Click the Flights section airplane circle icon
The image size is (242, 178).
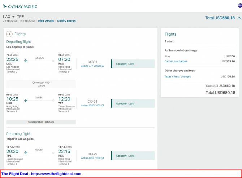(x=9, y=34)
